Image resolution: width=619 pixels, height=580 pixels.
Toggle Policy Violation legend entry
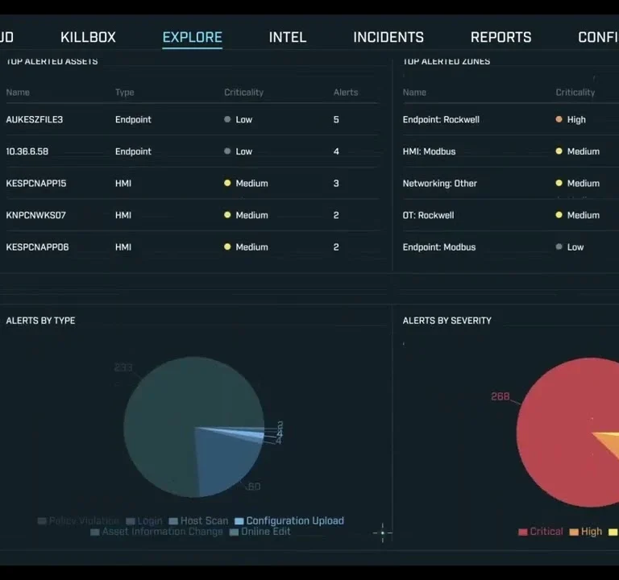pos(78,521)
